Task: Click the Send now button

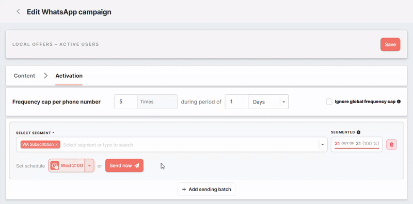Action: [124, 165]
